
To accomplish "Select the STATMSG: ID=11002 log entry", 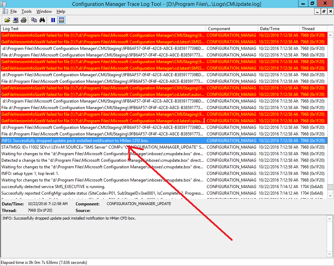I will click(164, 147).
